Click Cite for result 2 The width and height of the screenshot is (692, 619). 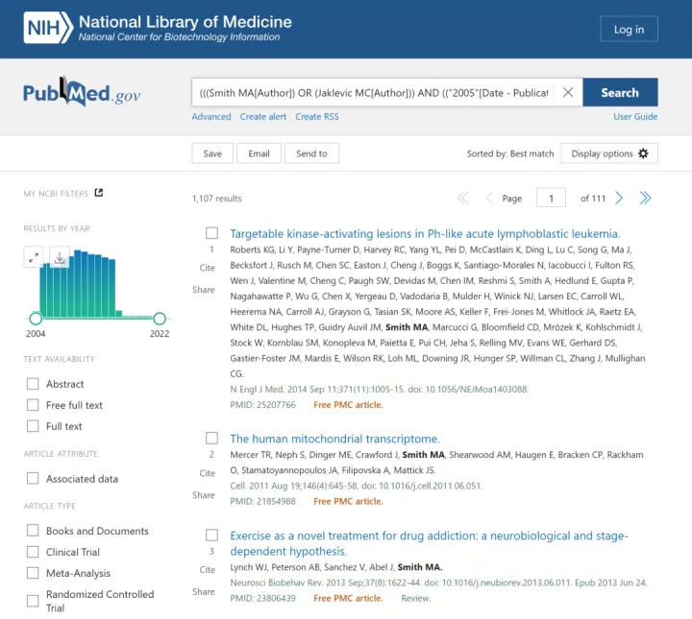point(207,473)
